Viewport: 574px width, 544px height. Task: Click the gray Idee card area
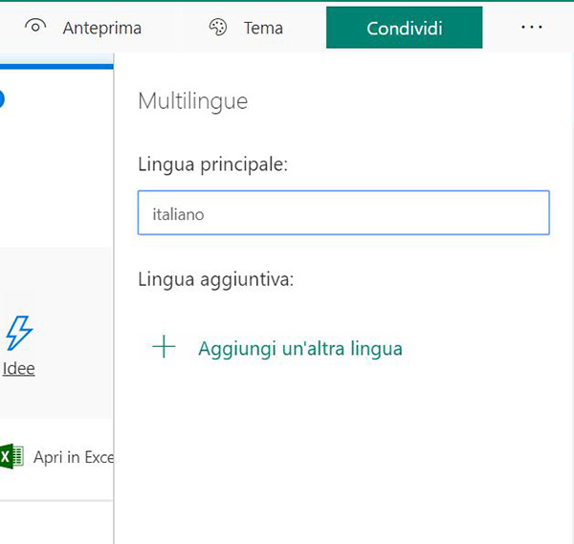(x=56, y=333)
